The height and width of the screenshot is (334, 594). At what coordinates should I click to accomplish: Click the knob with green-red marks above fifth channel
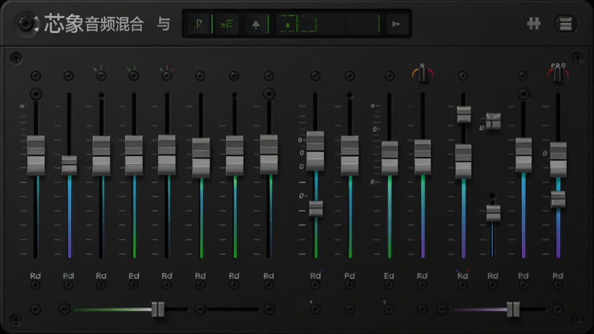(166, 75)
